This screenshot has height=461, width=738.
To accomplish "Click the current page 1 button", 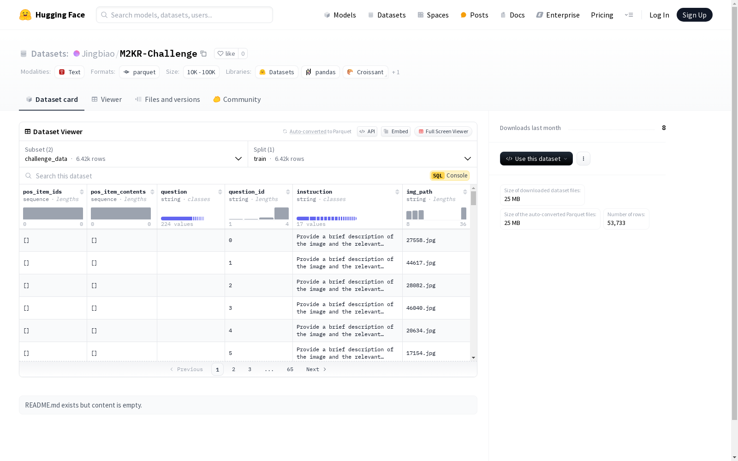I will click(x=217, y=369).
